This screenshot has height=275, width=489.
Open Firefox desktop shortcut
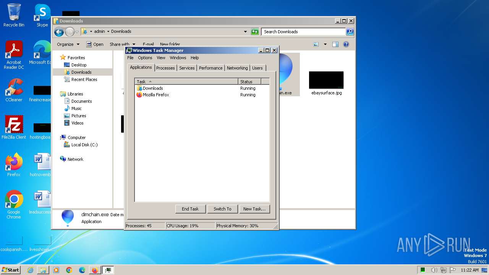coord(14,165)
